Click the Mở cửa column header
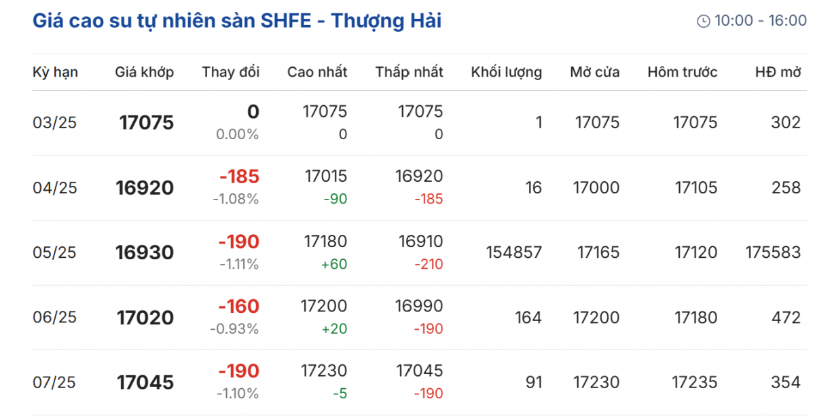Viewport: 815px width, 416px height. 594,72
